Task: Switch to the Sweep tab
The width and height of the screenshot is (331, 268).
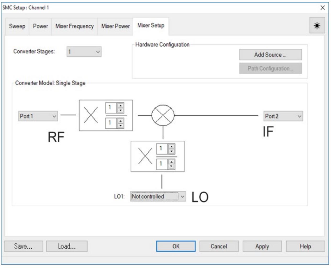Action: pos(16,26)
